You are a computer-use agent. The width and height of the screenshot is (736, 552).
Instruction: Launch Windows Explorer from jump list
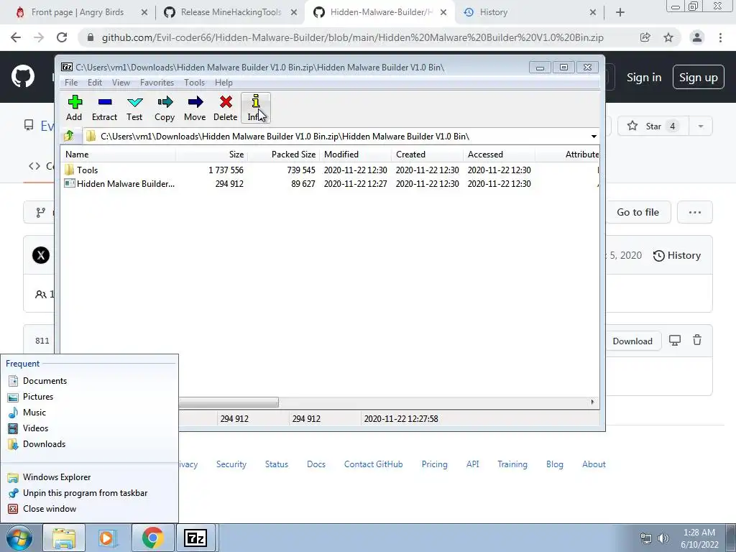click(x=89, y=477)
